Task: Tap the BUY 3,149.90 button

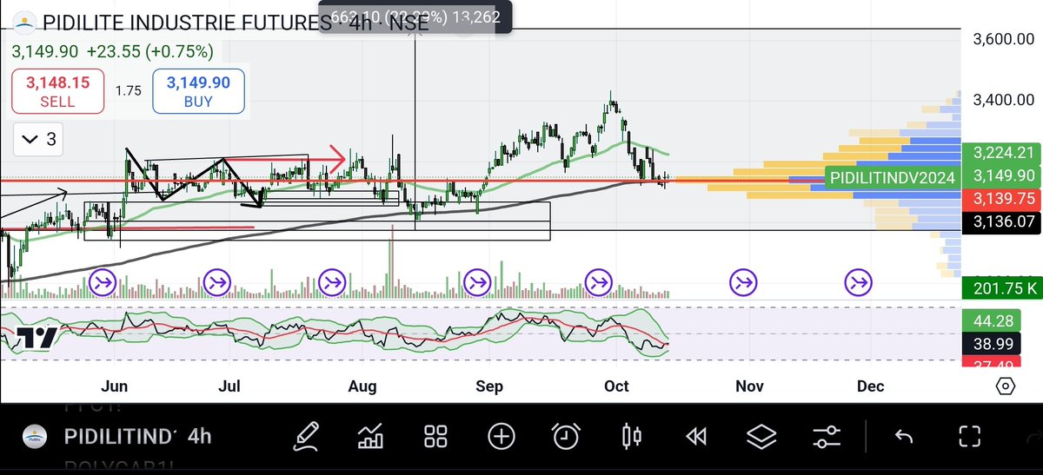Action: coord(198,91)
